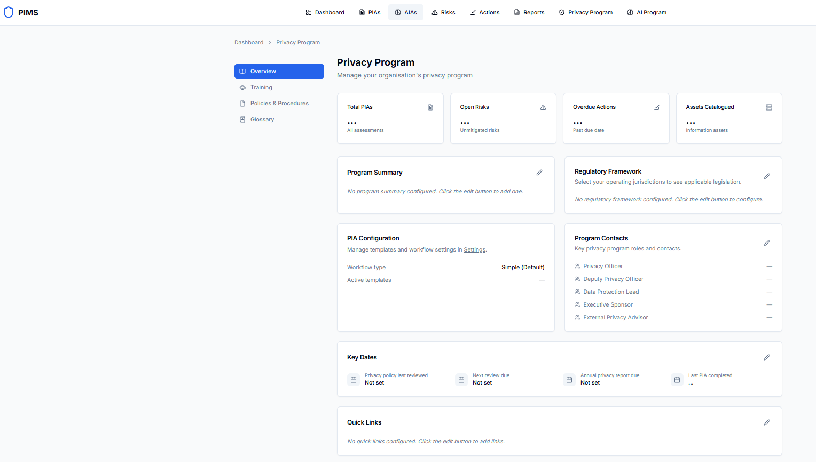Click Regulatory Framework edit pencil icon
This screenshot has height=462, width=816.
click(767, 176)
